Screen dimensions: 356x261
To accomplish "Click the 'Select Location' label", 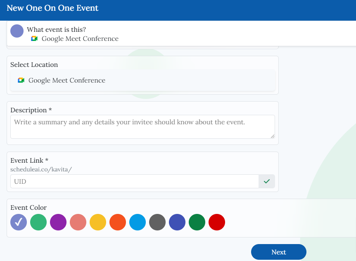I will click(x=34, y=65).
